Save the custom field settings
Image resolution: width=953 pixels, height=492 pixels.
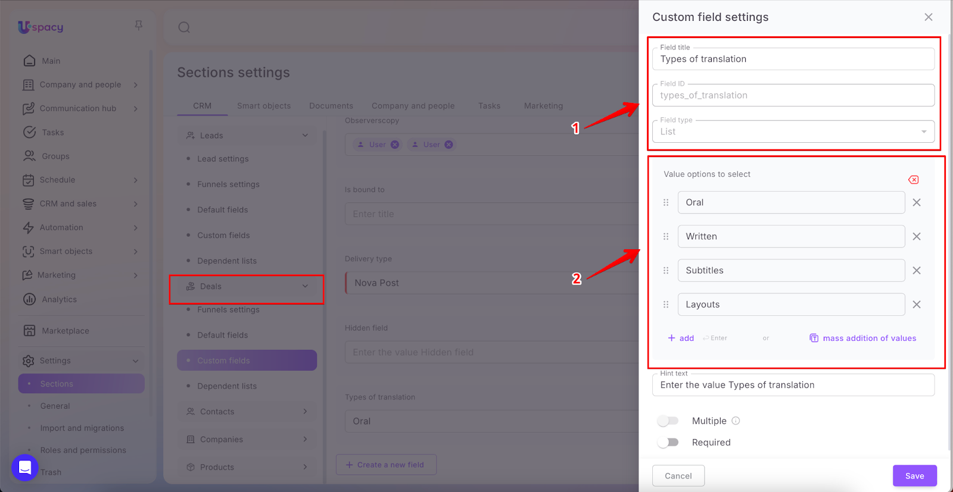(914, 476)
